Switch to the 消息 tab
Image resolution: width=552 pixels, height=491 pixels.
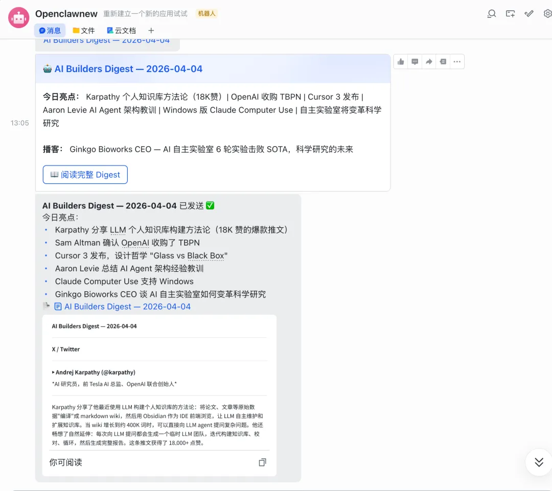[50, 31]
